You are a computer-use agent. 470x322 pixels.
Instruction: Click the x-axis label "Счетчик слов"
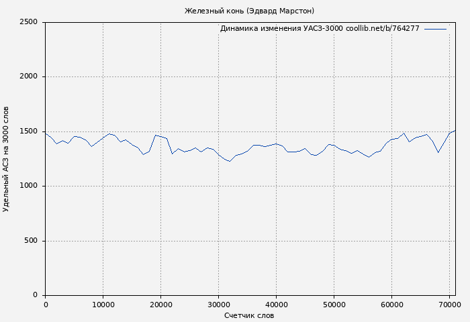249,315
